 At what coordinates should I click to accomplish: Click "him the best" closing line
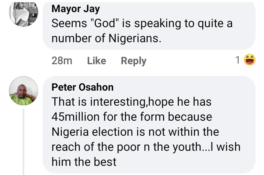click(84, 161)
